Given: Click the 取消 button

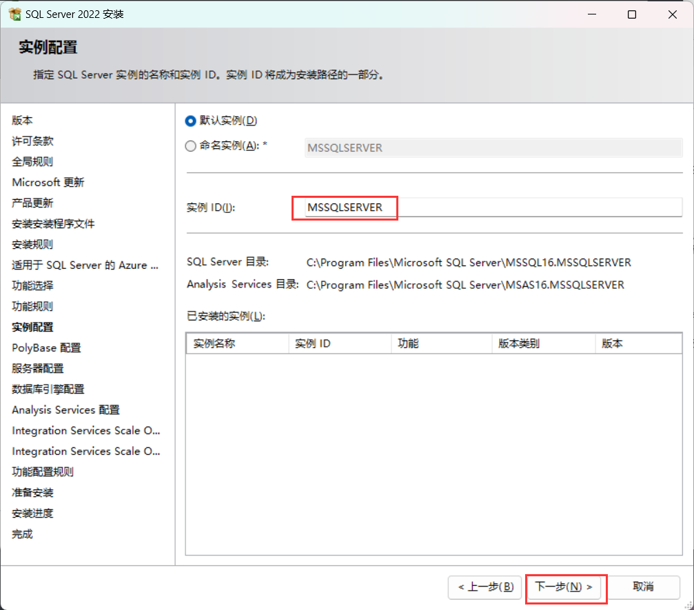Looking at the screenshot, I should tap(643, 587).
